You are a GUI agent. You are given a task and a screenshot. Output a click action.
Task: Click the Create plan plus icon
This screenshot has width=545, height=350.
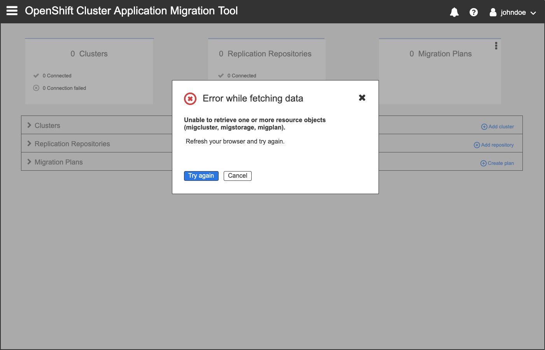tap(483, 163)
